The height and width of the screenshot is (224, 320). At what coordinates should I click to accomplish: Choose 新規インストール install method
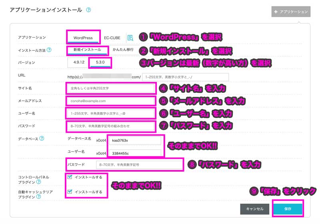[x=87, y=50]
